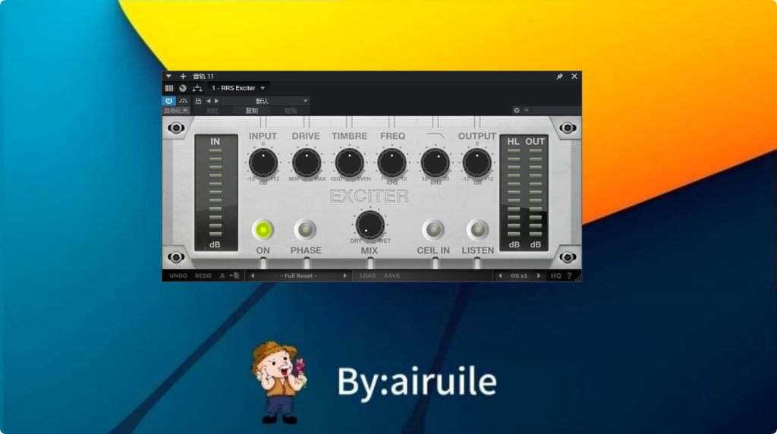The width and height of the screenshot is (777, 434).
Task: Open the plugin window menu triangle
Action: tap(168, 77)
